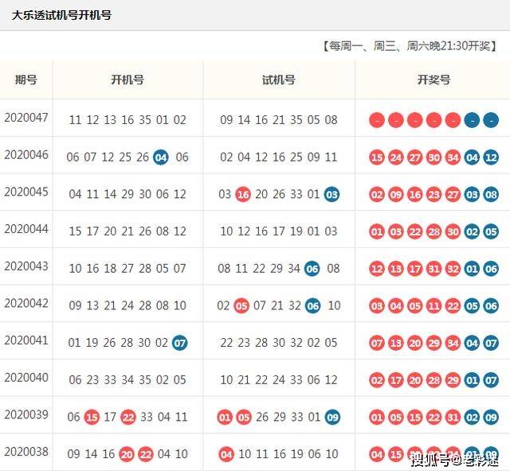This screenshot has height=474, width=510.
Task: Click the blue 09 ball in 2020039 开奖号
Action: pos(491,418)
